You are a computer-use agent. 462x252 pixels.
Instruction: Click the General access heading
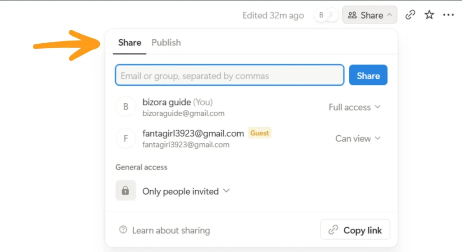[x=141, y=167]
